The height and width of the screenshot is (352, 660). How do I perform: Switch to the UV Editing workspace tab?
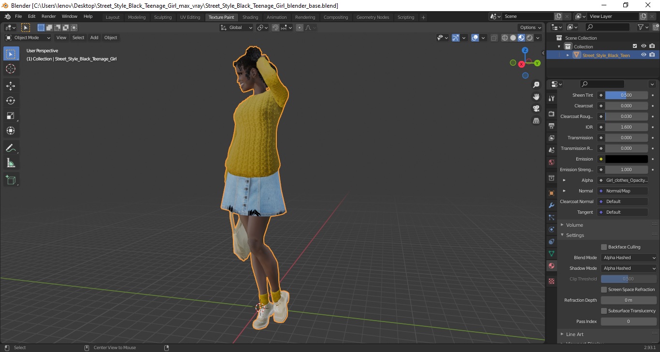click(x=190, y=17)
